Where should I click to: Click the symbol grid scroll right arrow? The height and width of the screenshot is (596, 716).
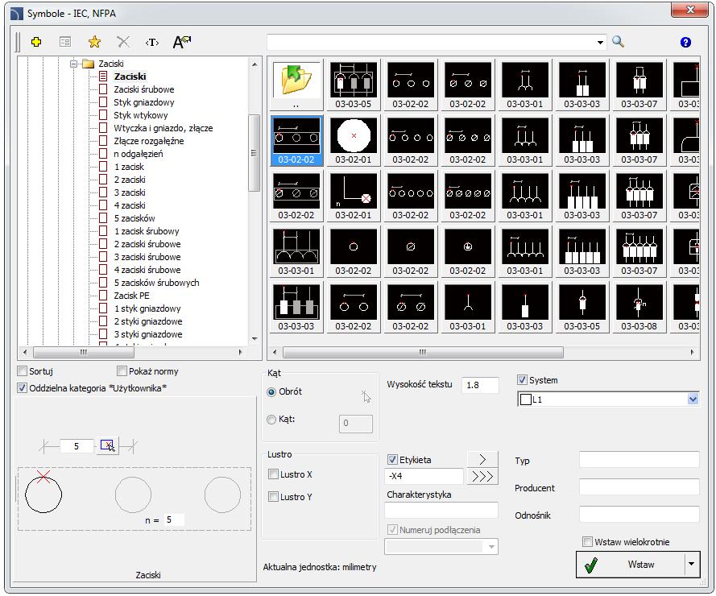[693, 352]
